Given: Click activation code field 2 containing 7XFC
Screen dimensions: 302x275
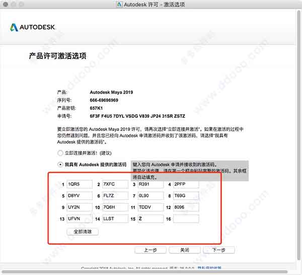Looking at the screenshot, I should [115, 184].
